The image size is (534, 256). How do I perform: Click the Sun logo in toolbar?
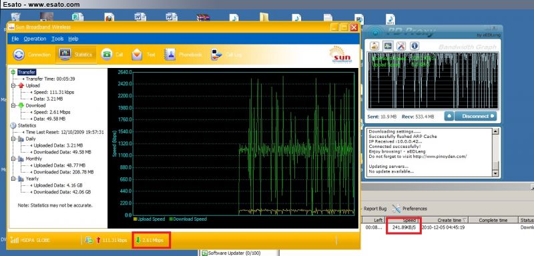pos(341,55)
